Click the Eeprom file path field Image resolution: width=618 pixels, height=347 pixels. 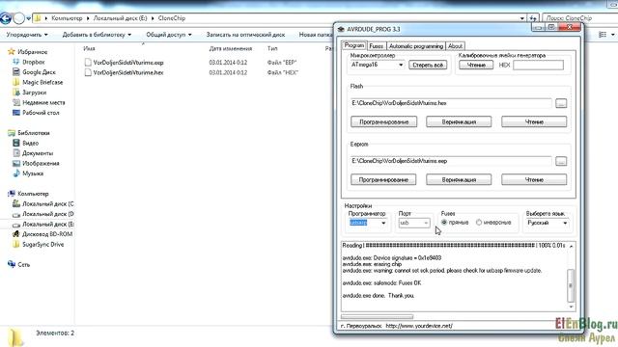coord(451,161)
